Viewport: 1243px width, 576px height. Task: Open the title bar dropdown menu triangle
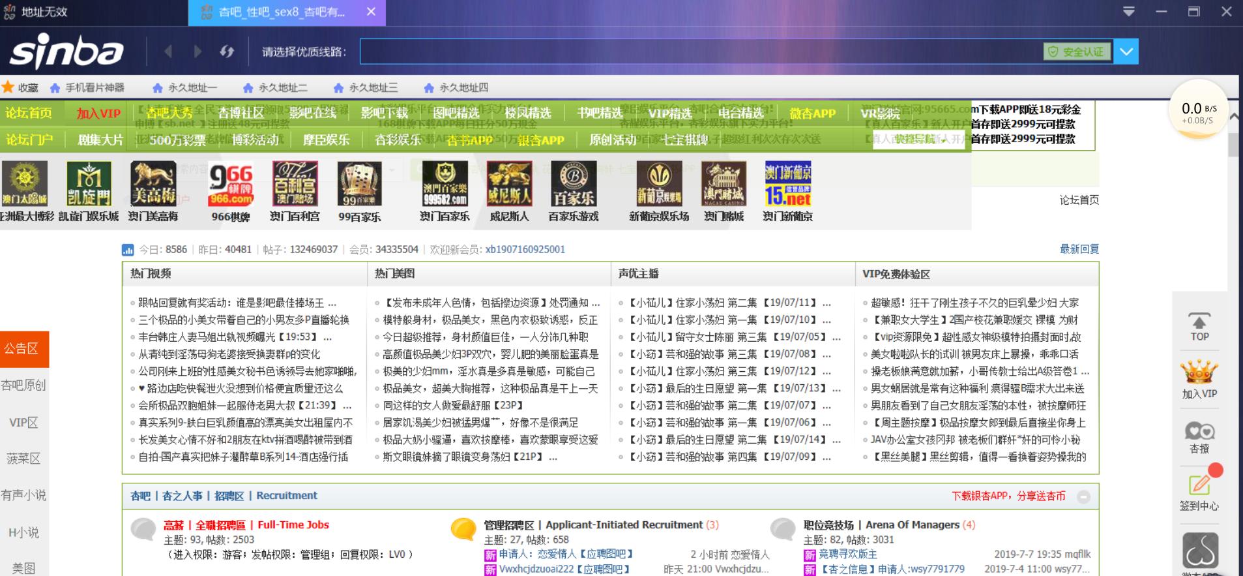click(x=1129, y=12)
